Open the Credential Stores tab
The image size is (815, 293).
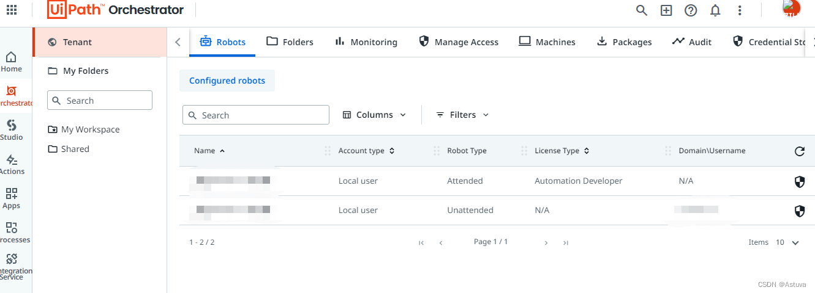(x=769, y=42)
